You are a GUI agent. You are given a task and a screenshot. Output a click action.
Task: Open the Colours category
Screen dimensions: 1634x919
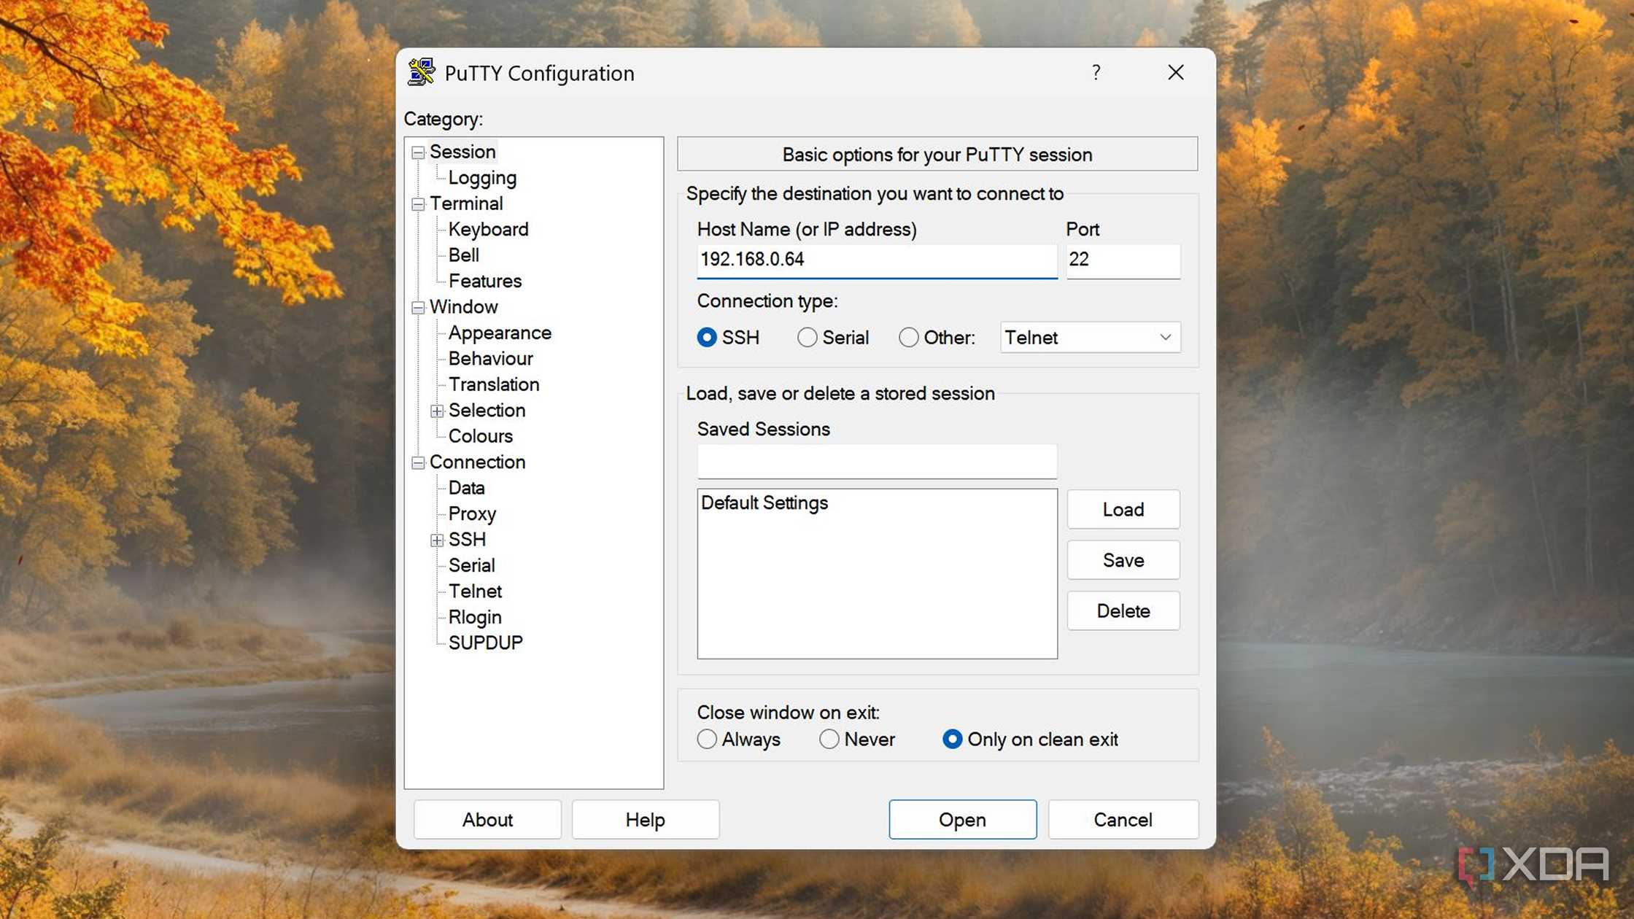coord(480,436)
